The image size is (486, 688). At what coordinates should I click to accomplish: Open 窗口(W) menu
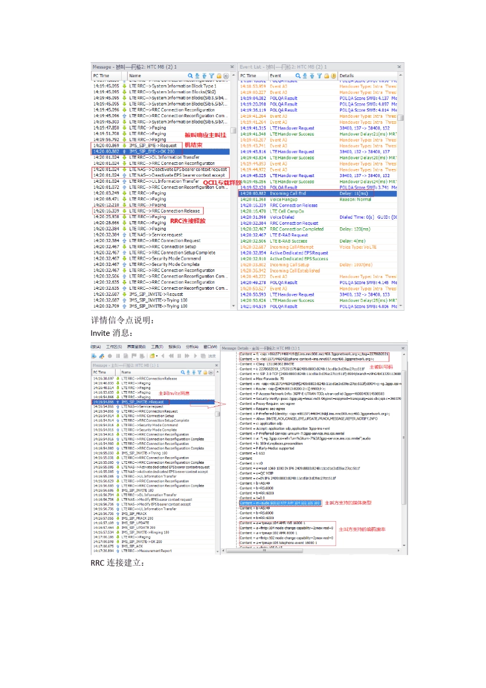click(210, 347)
